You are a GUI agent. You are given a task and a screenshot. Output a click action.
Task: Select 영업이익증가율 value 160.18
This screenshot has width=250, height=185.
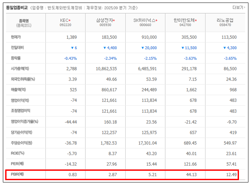click(110, 122)
